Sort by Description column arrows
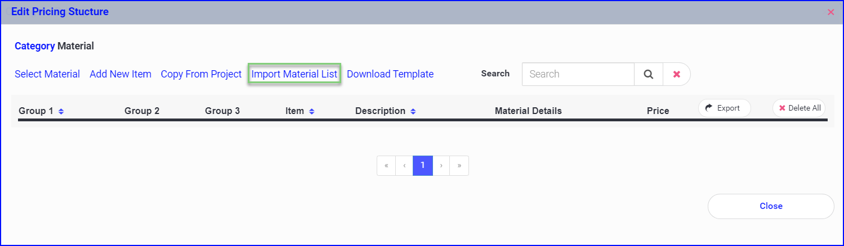This screenshot has height=246, width=844. [413, 111]
